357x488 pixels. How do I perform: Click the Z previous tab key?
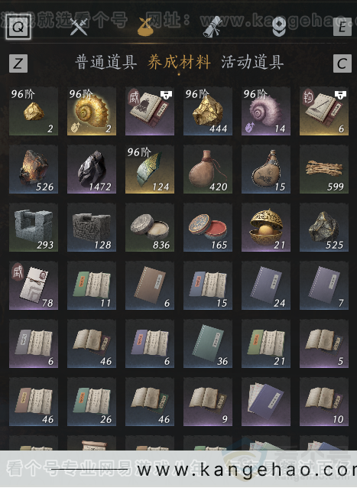click(x=18, y=63)
